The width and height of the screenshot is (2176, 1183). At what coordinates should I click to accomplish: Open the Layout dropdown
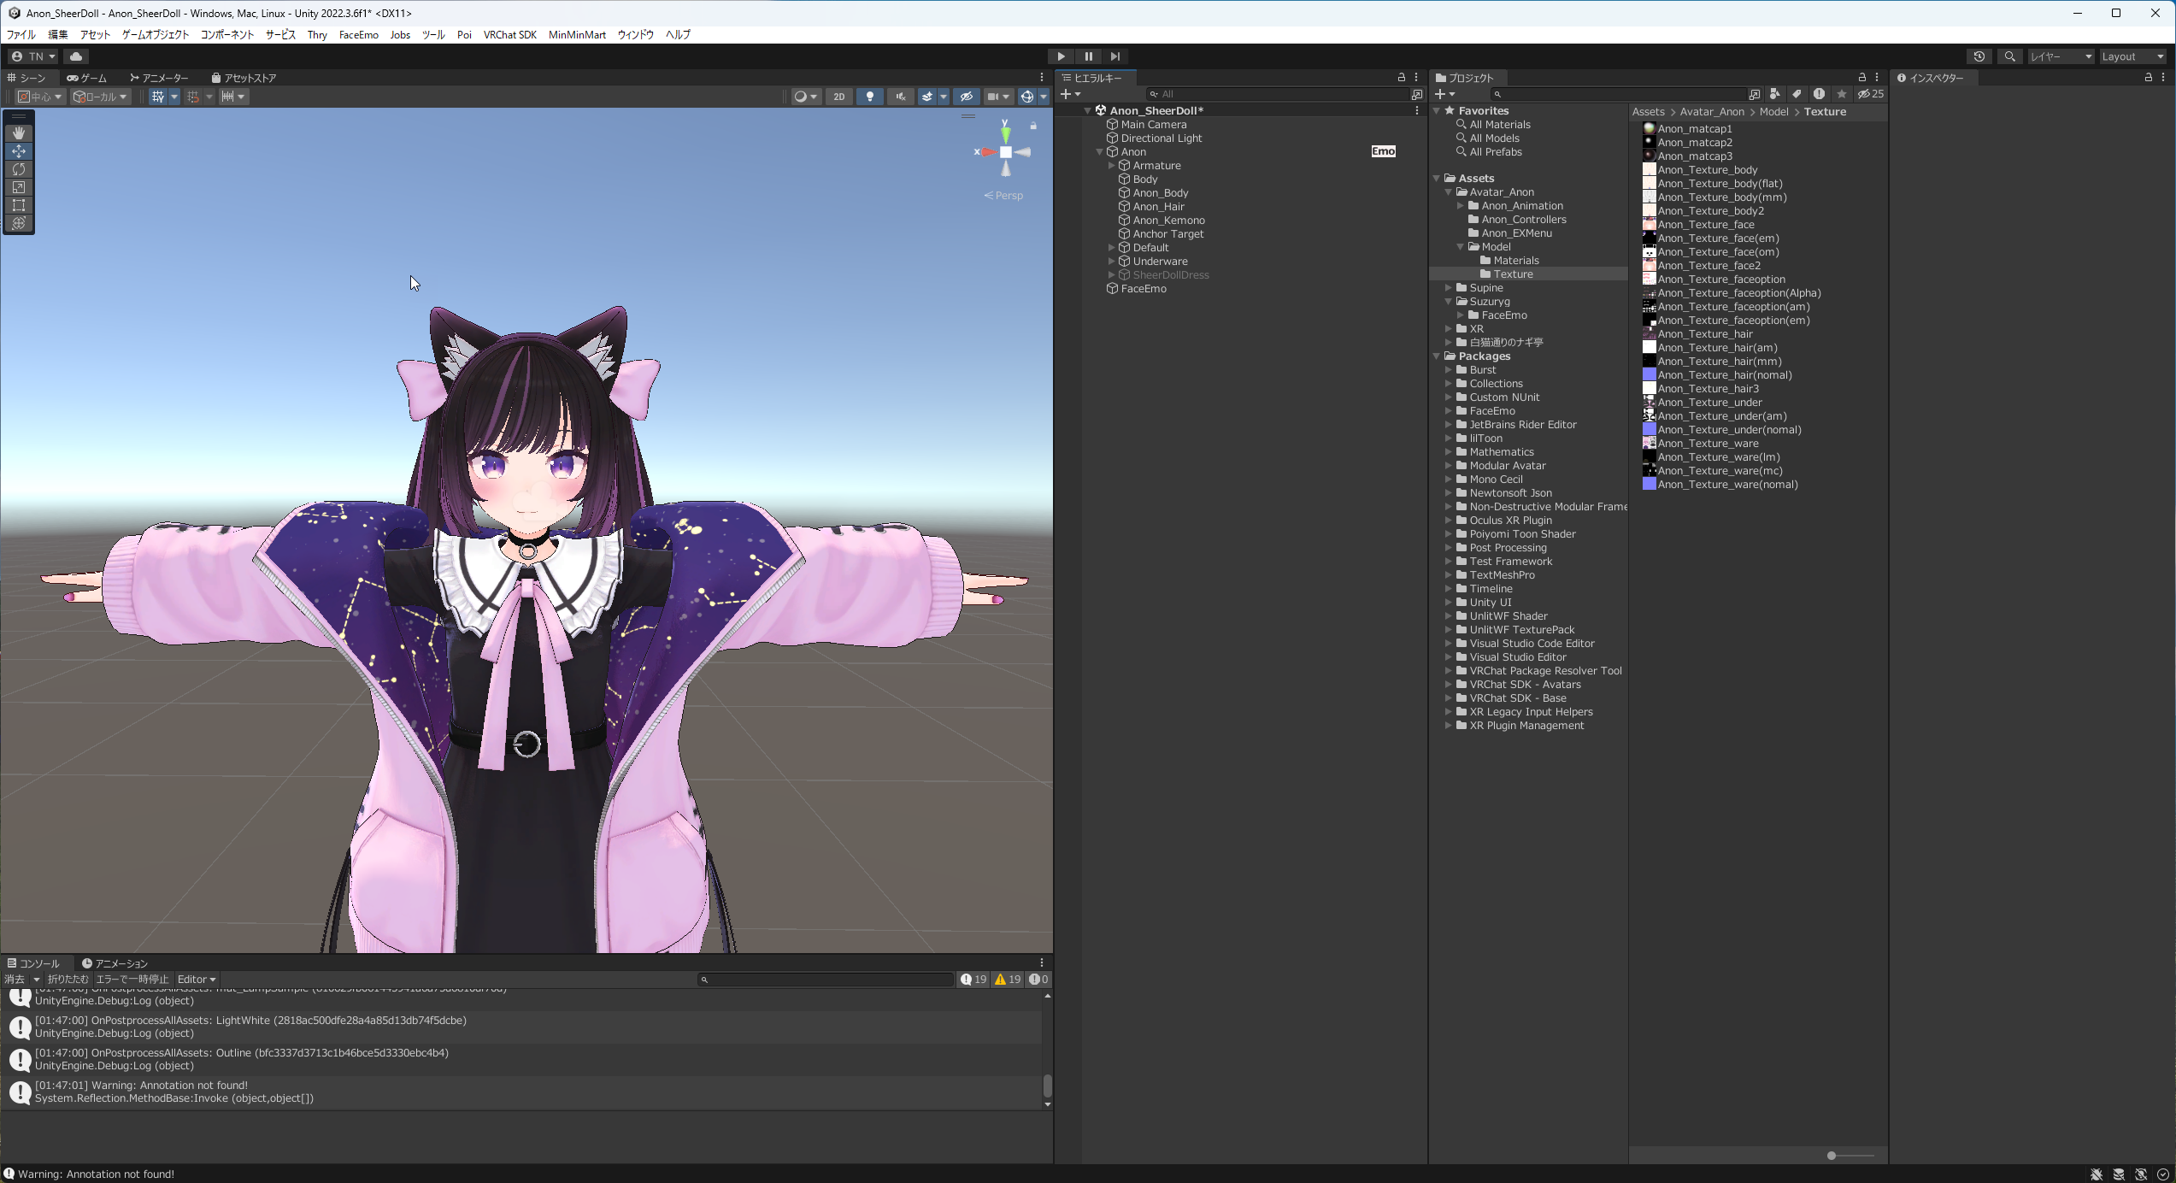click(x=2133, y=56)
